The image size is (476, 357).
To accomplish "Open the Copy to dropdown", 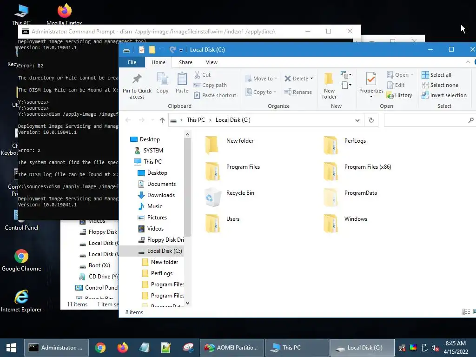I will [261, 92].
